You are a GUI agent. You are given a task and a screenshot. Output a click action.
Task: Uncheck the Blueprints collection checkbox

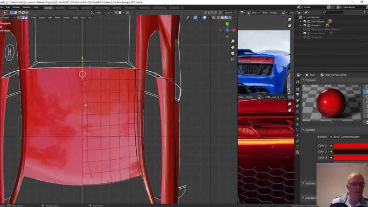coord(305,25)
